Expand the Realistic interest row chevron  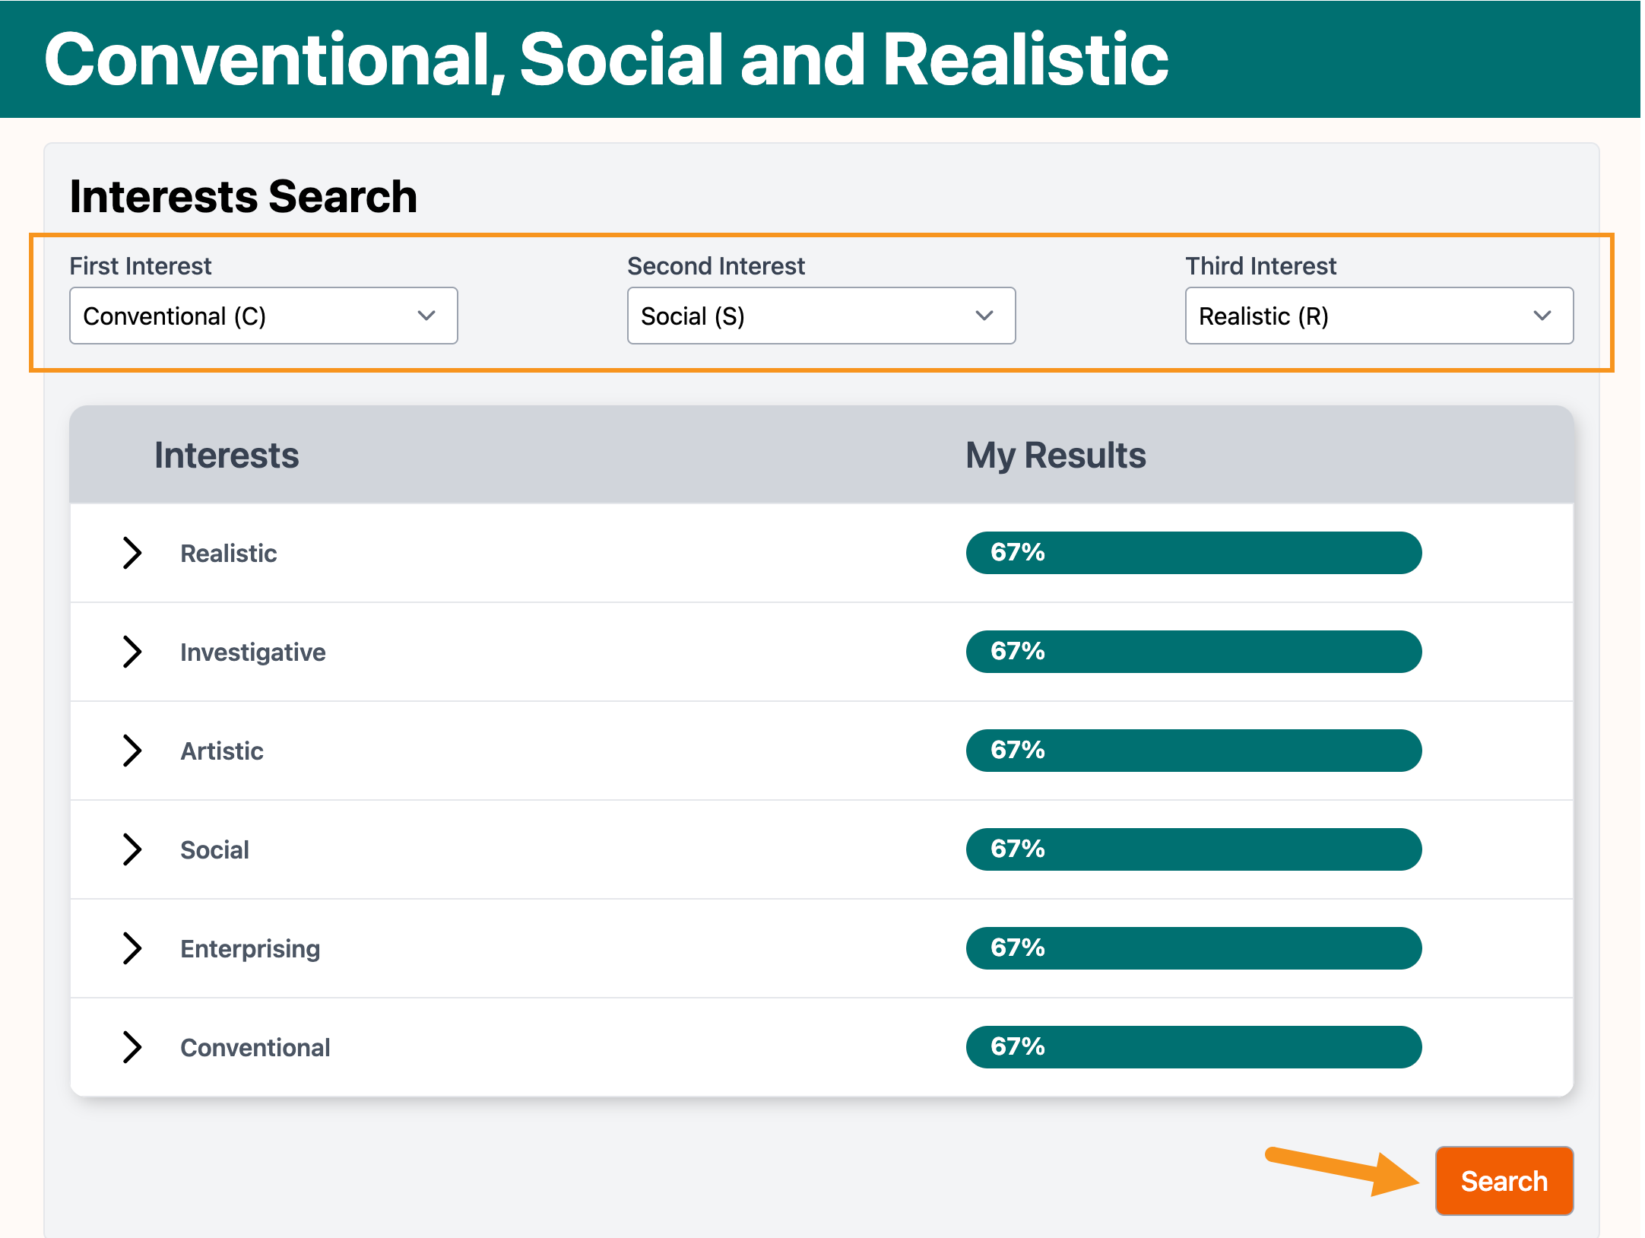(132, 553)
